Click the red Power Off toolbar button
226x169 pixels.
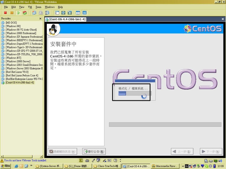click(5, 13)
